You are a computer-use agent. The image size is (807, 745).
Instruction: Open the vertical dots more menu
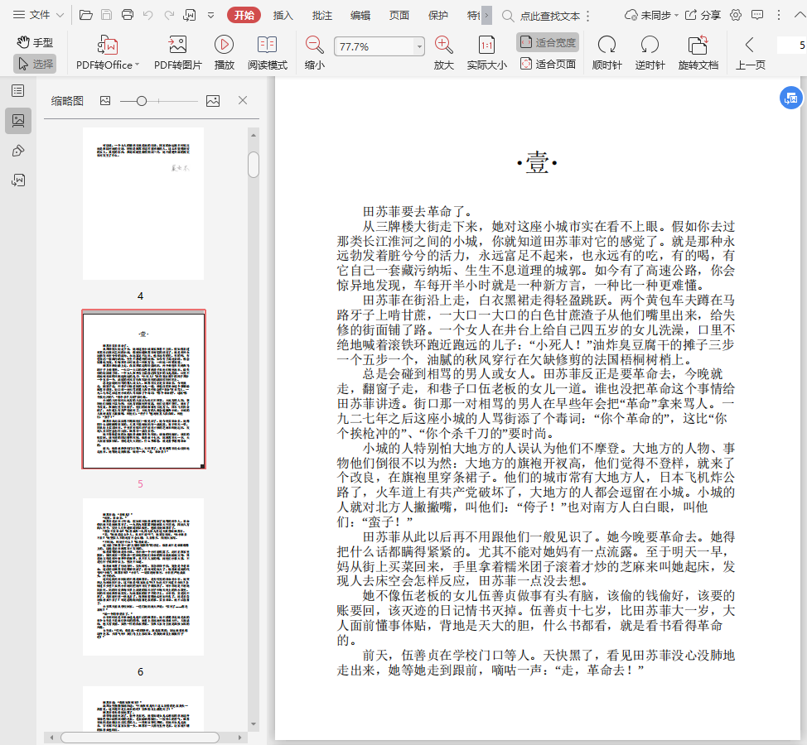779,16
